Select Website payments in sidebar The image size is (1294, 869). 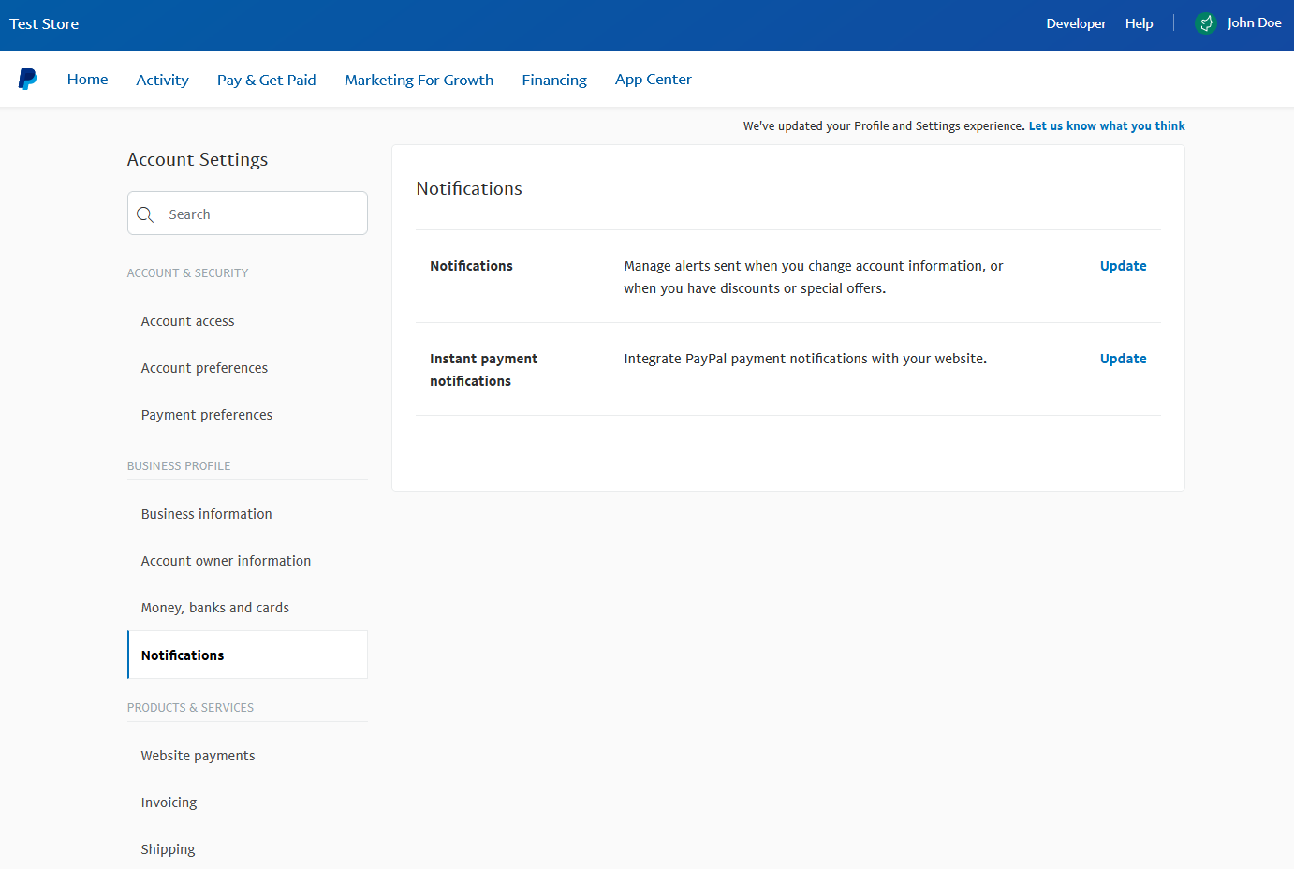[x=198, y=756]
